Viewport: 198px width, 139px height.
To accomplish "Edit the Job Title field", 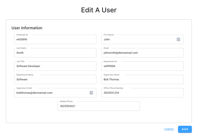I will coord(55,66).
